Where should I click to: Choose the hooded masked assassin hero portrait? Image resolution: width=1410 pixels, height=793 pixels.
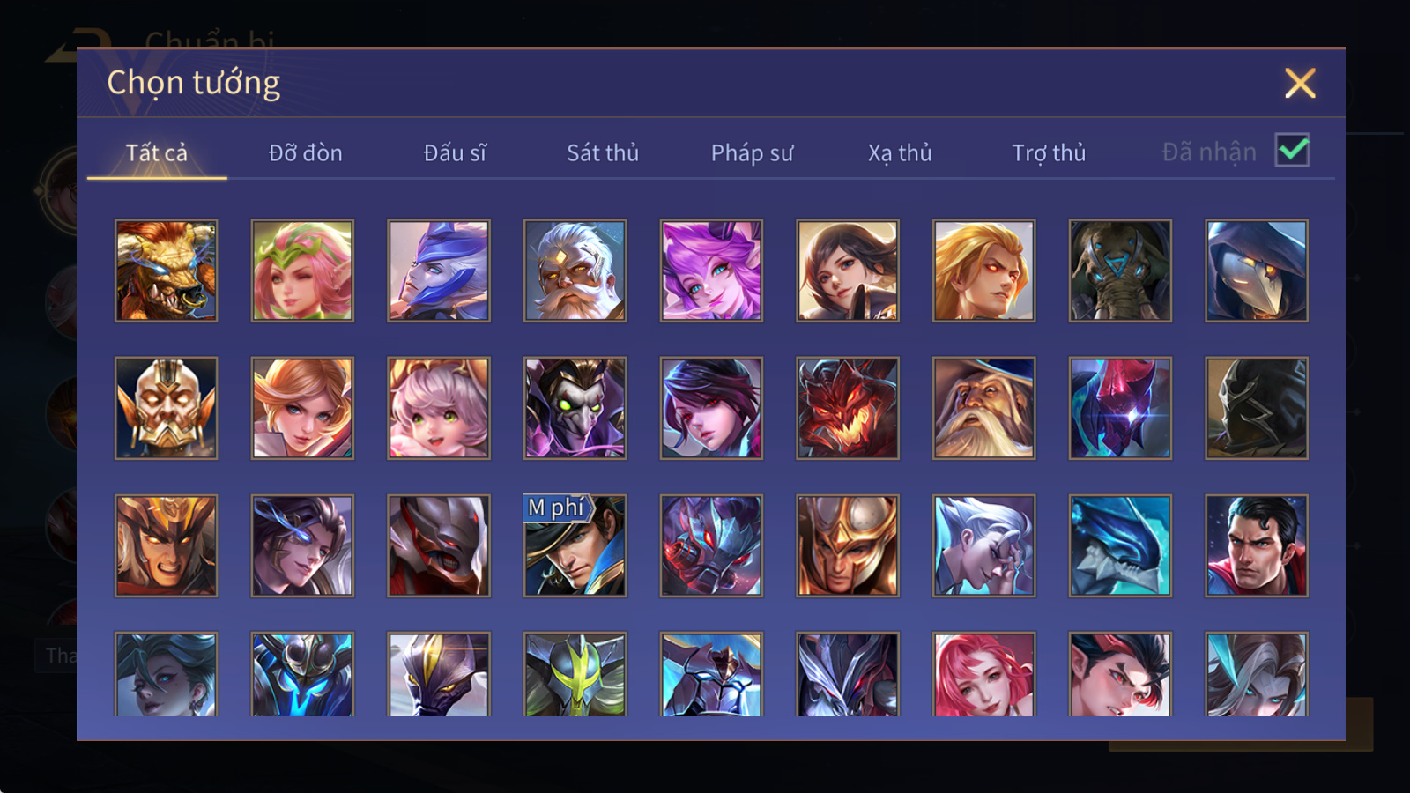click(1257, 271)
